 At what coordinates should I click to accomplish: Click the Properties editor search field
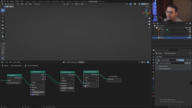172,50
